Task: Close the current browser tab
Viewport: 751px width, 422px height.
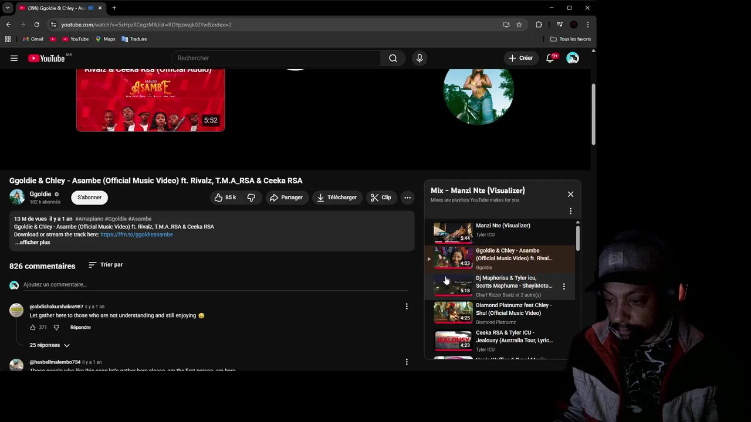Action: [100, 8]
